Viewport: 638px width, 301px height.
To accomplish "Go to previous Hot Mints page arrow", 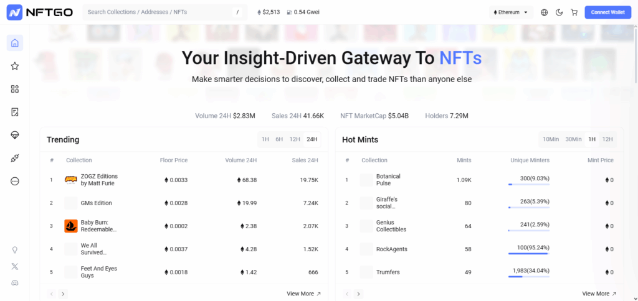I will [346, 294].
